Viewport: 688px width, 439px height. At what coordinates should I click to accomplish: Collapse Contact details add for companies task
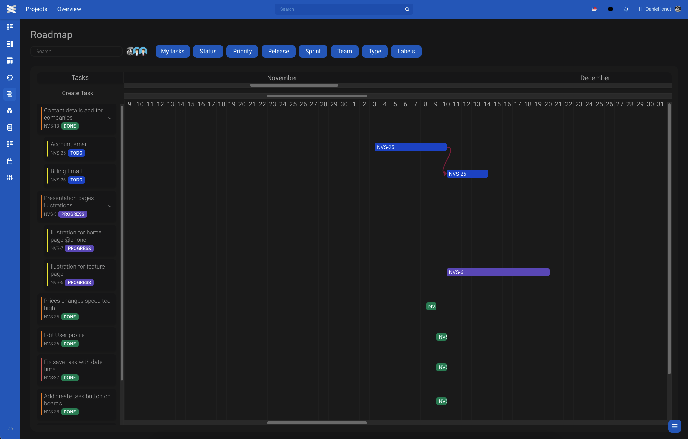pyautogui.click(x=110, y=118)
